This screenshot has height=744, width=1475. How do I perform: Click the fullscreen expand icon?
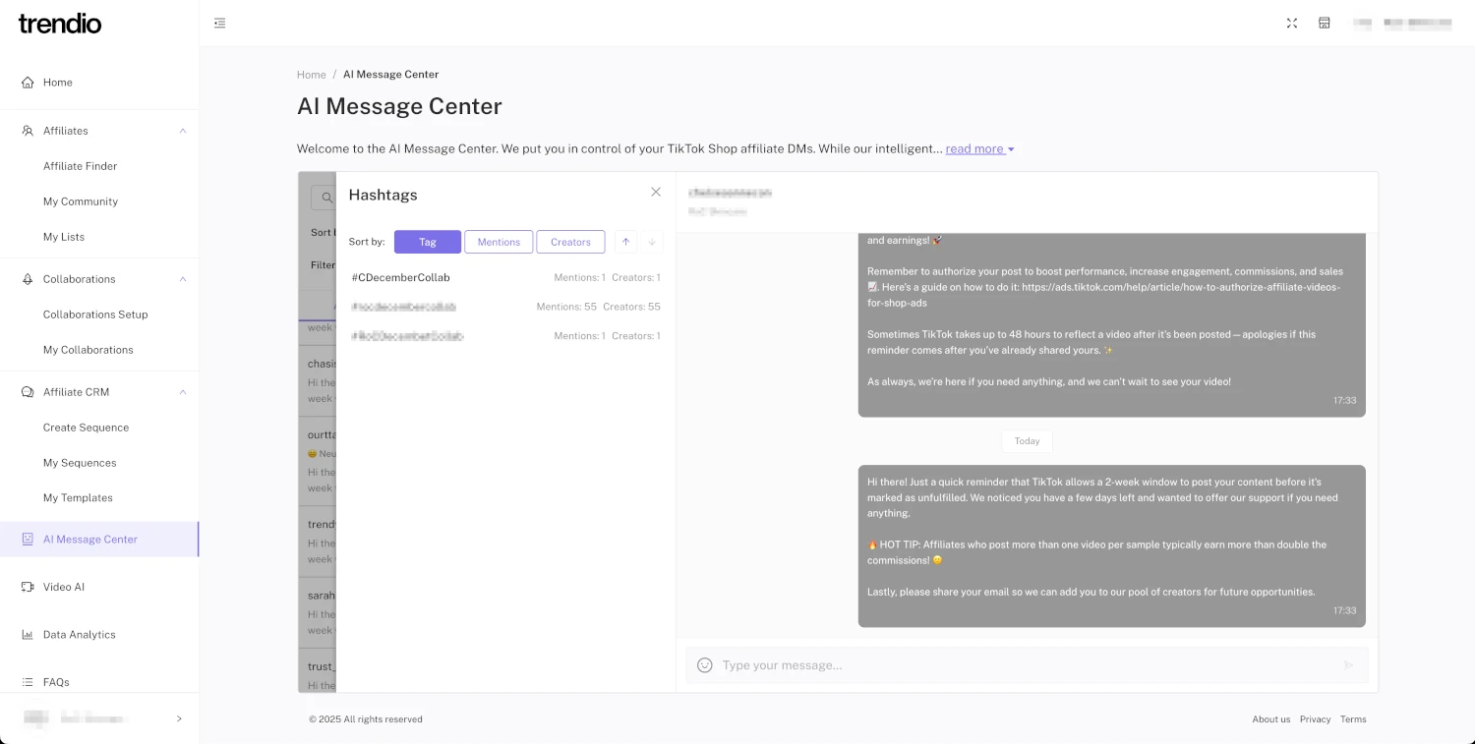click(x=1292, y=24)
